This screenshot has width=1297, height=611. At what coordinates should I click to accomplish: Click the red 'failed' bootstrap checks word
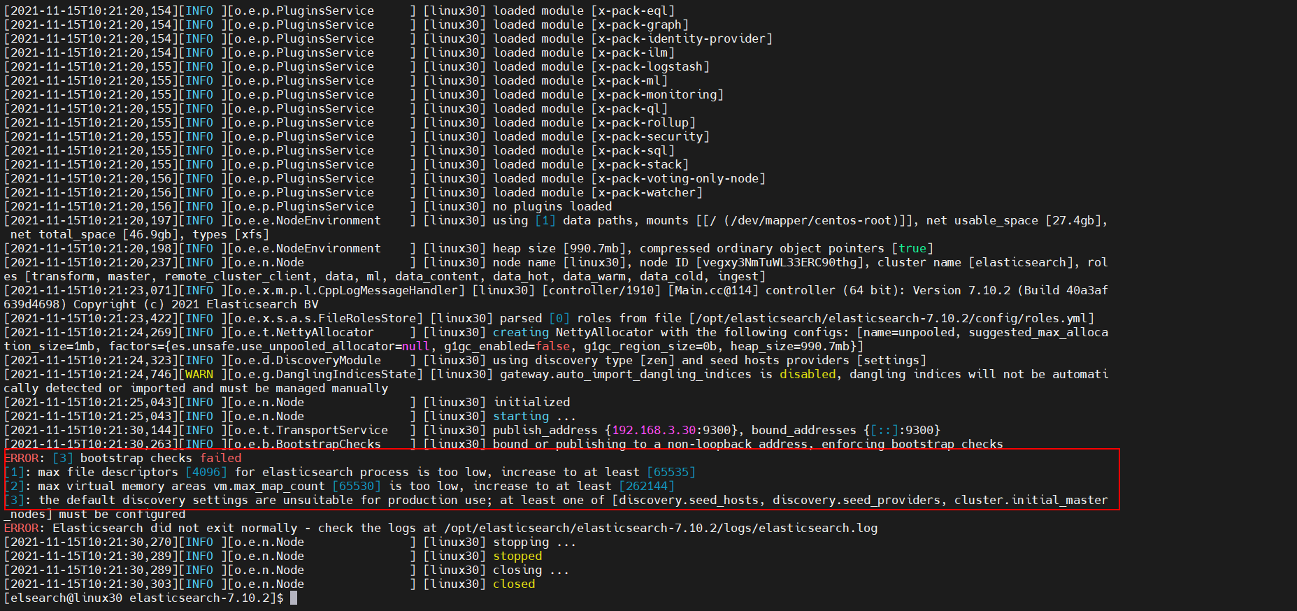pyautogui.click(x=220, y=458)
